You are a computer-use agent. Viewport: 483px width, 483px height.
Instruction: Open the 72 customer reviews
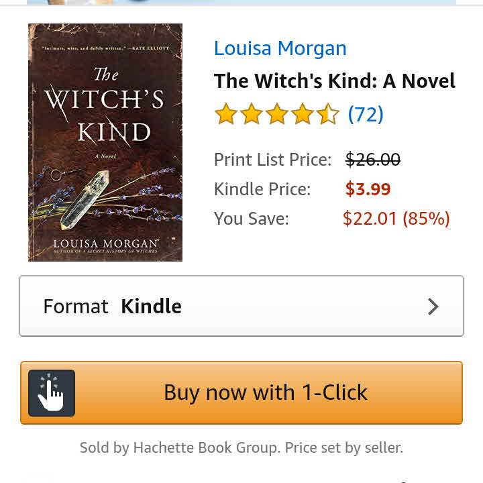[x=366, y=114]
